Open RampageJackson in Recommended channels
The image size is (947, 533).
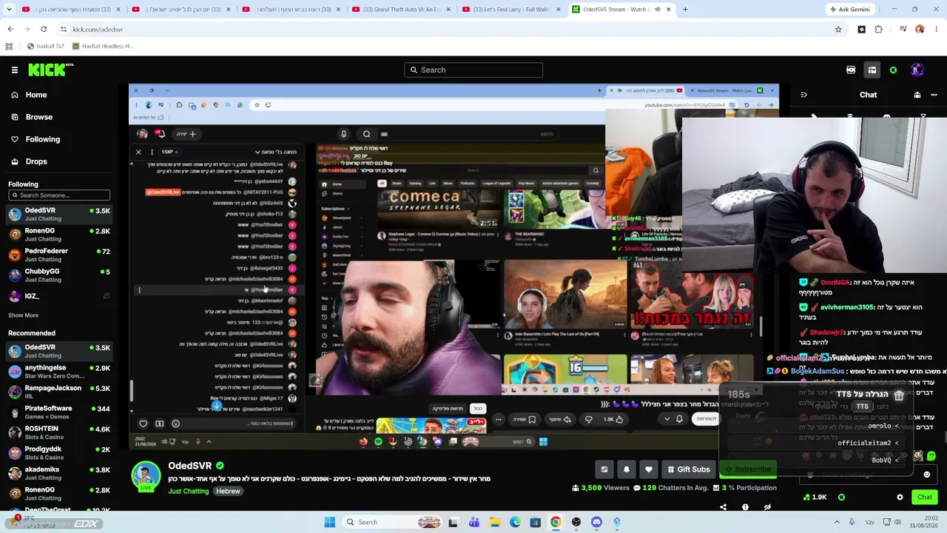[59, 392]
